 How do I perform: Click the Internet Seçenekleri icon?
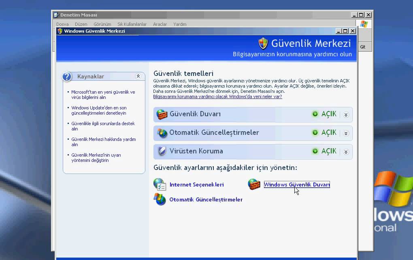[x=160, y=185]
